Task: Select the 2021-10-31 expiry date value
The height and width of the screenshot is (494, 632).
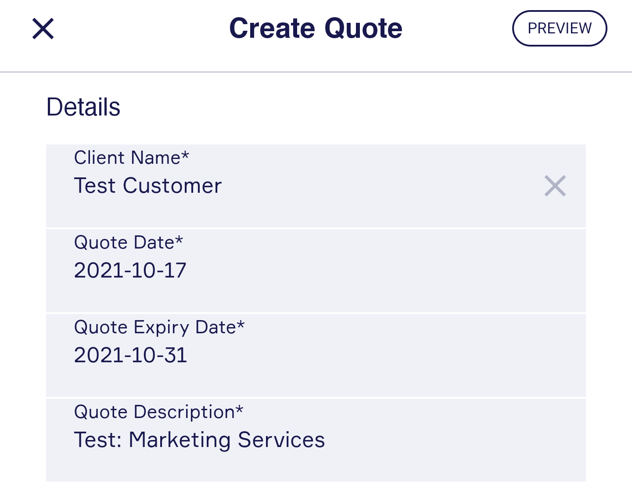Action: click(131, 355)
